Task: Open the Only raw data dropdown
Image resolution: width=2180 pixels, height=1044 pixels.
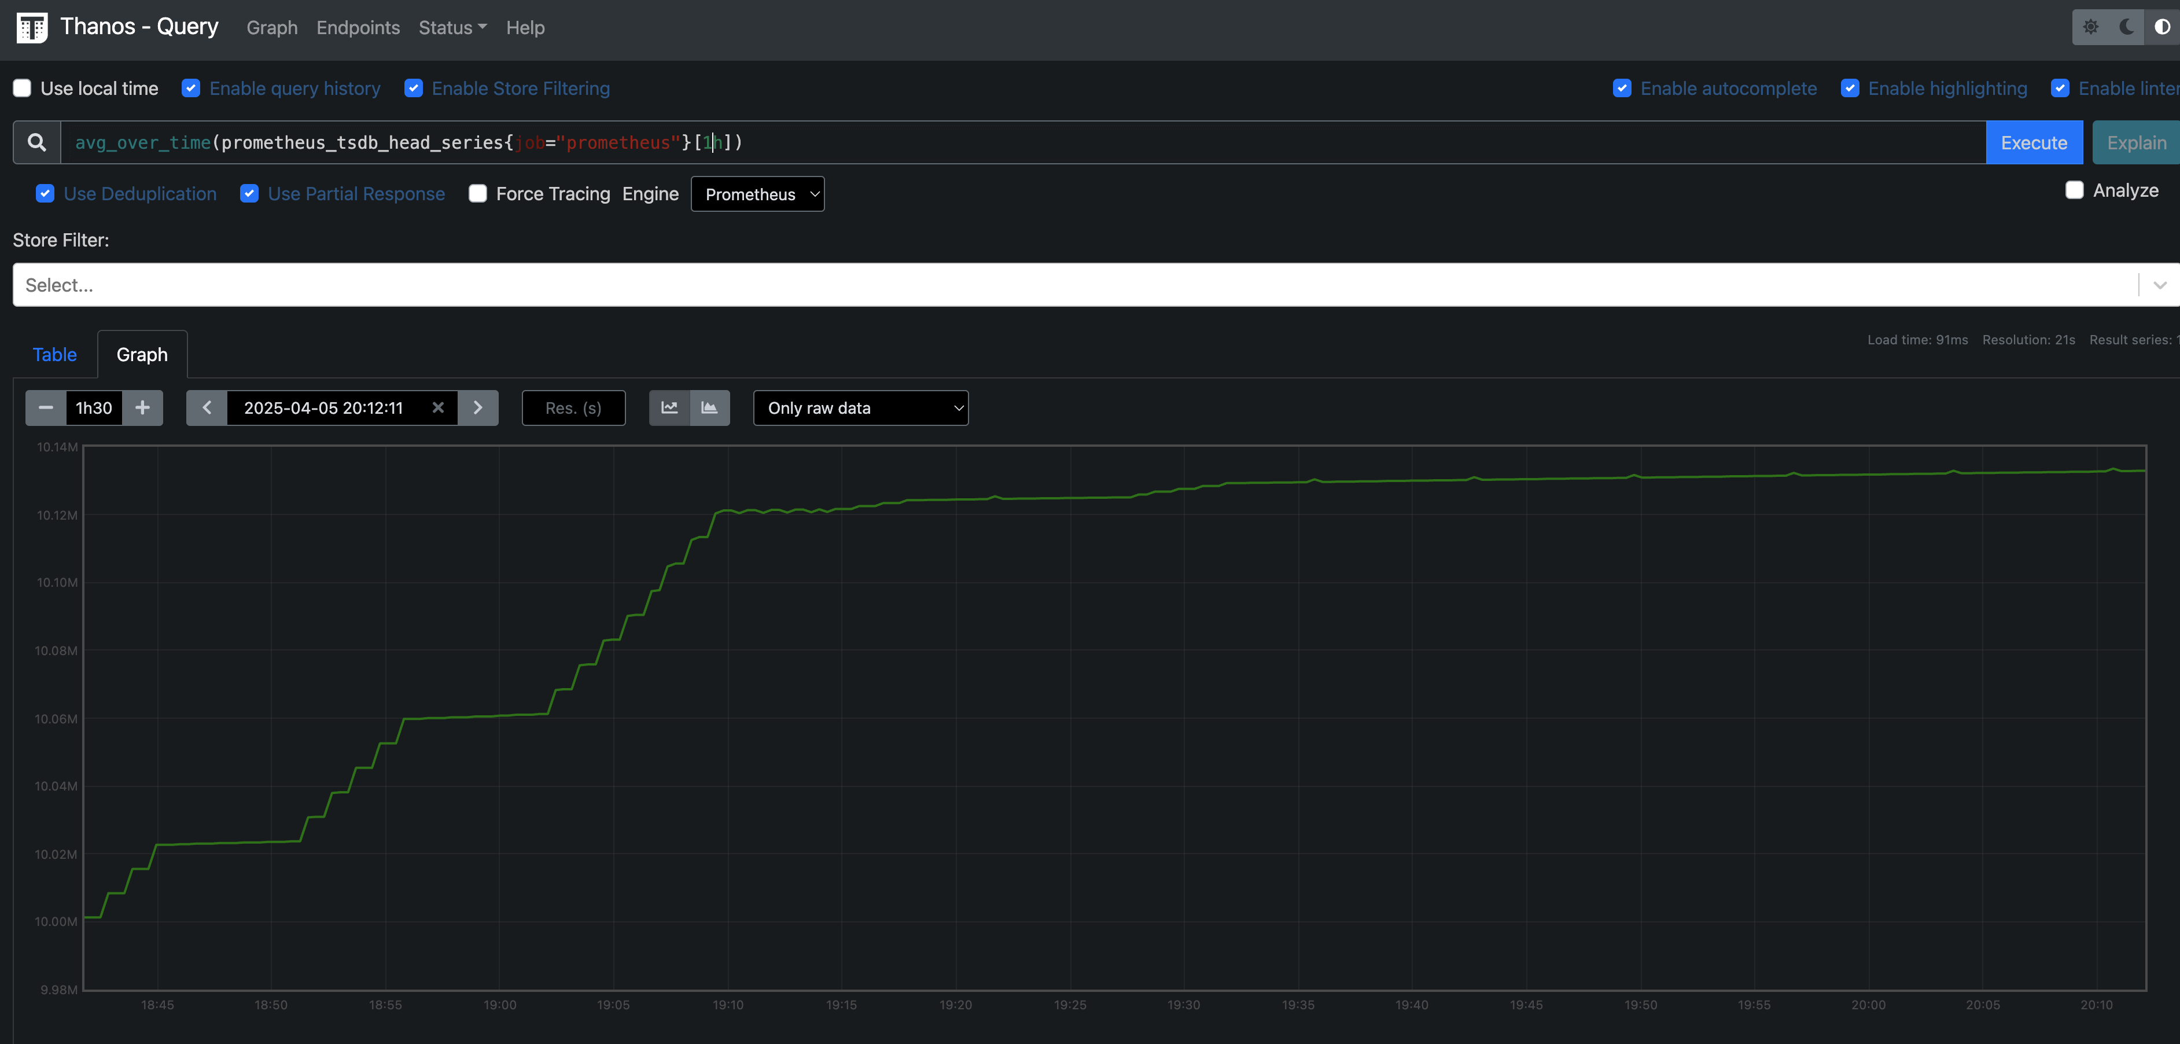Action: click(861, 408)
